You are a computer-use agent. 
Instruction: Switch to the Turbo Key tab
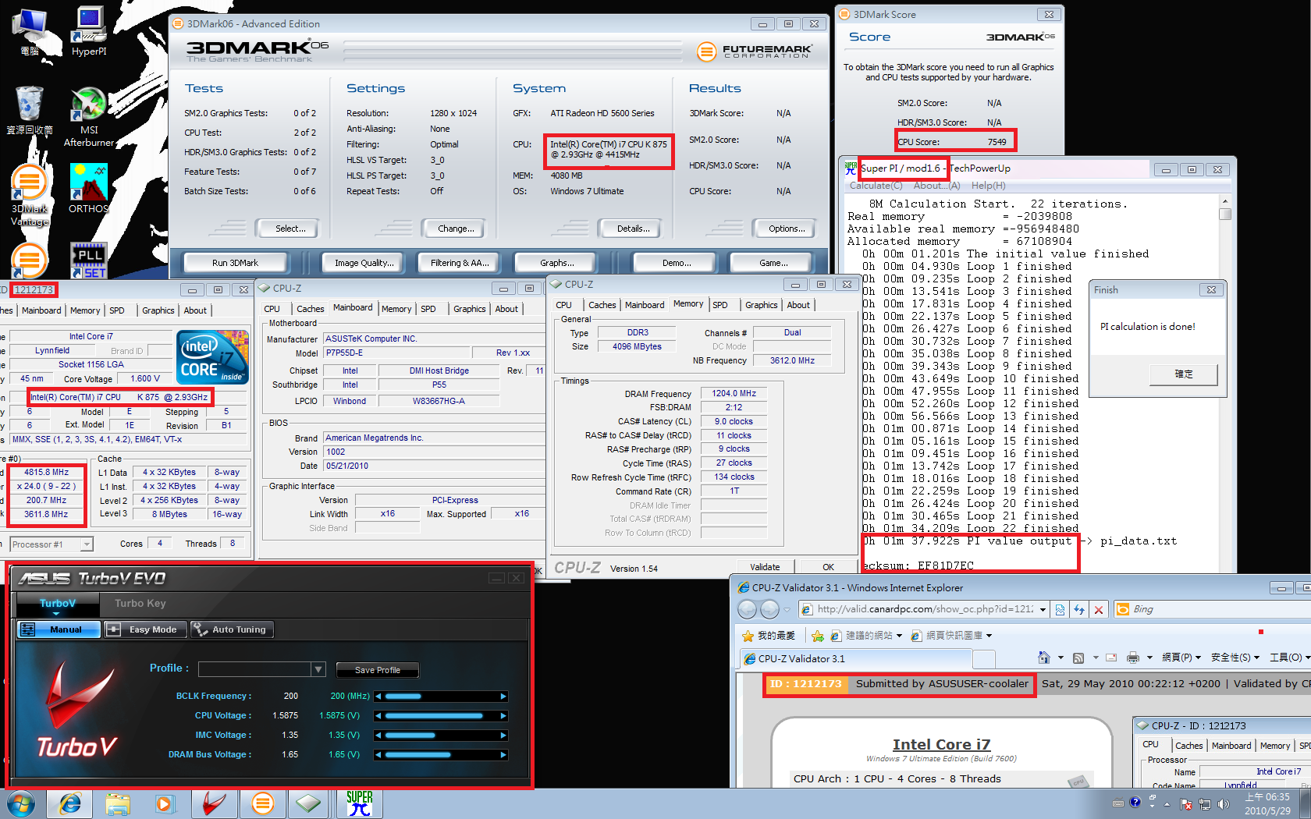pos(140,603)
